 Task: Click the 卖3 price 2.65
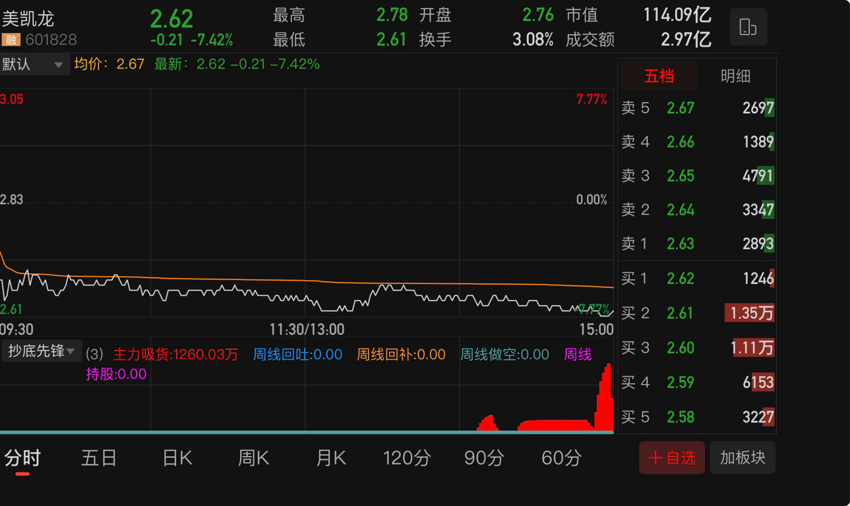pos(680,176)
